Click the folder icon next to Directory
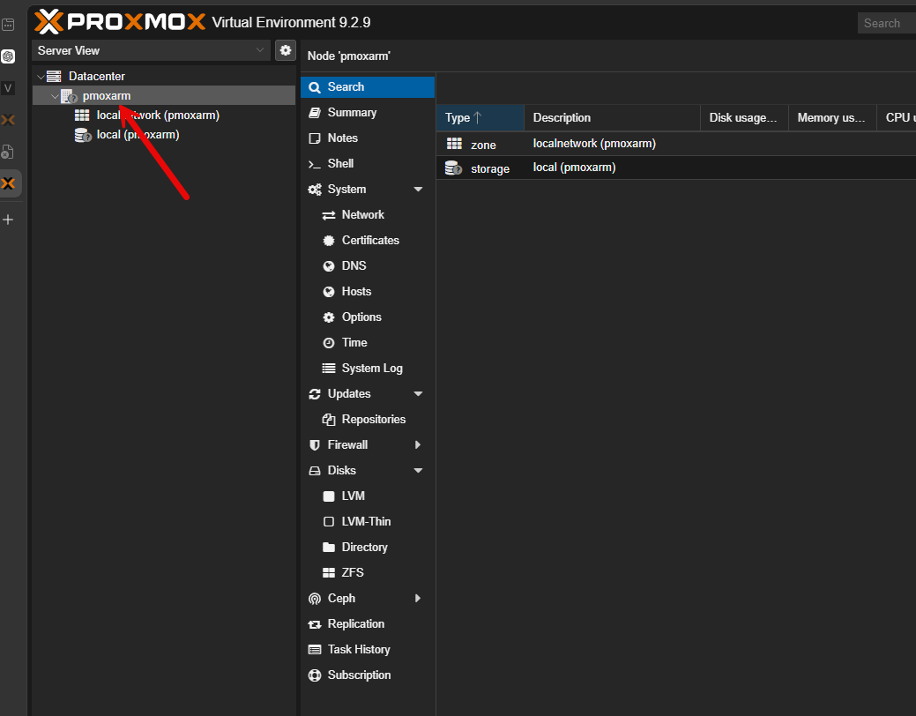 coord(329,547)
